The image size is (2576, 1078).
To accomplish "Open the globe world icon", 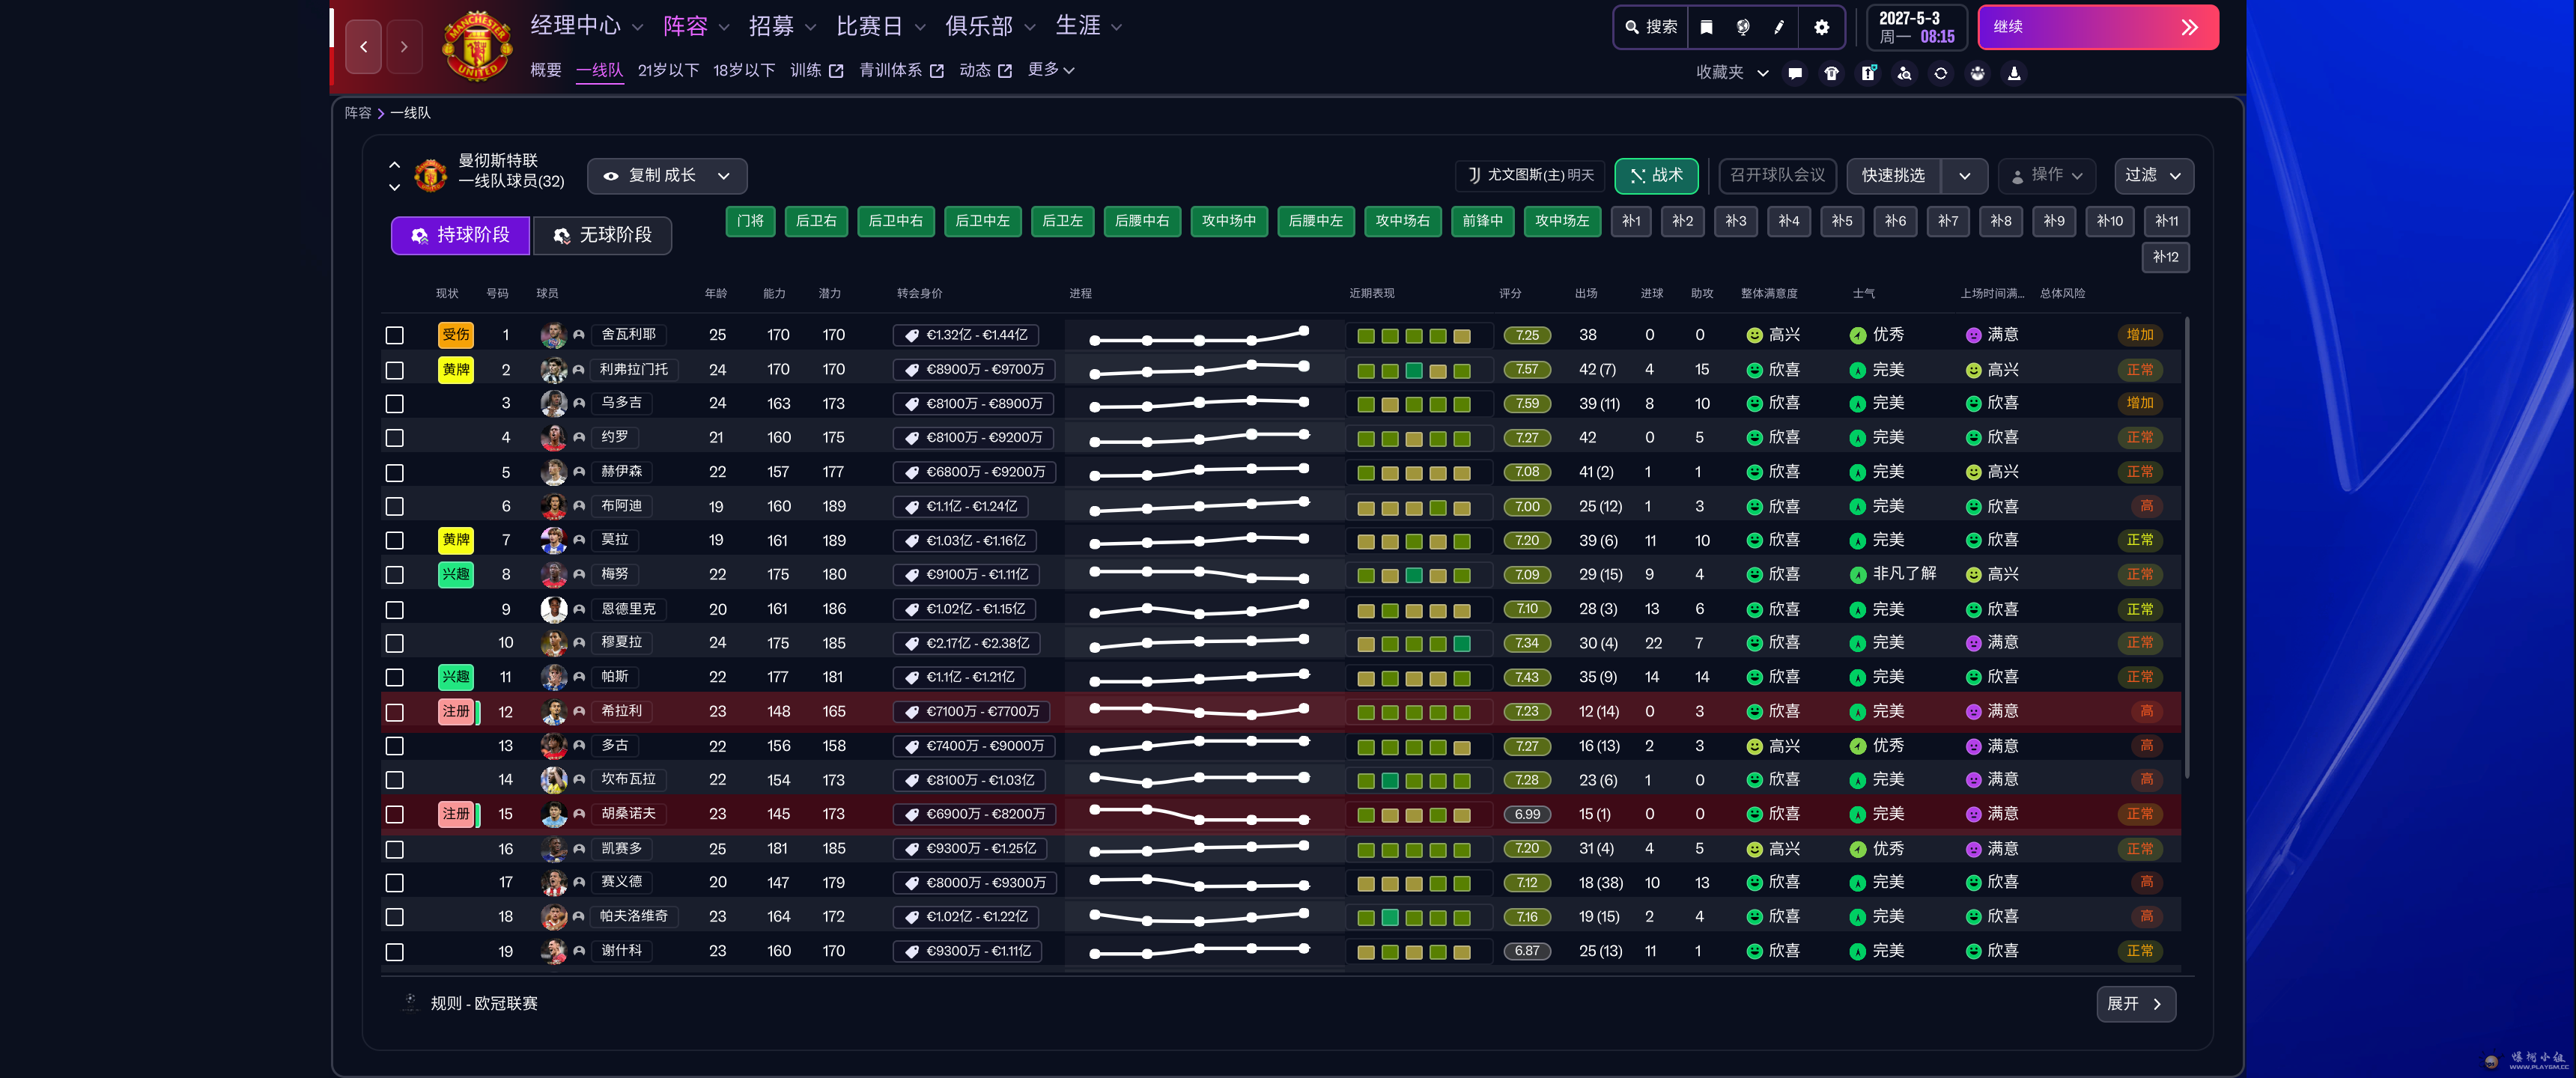I will coord(1743,27).
